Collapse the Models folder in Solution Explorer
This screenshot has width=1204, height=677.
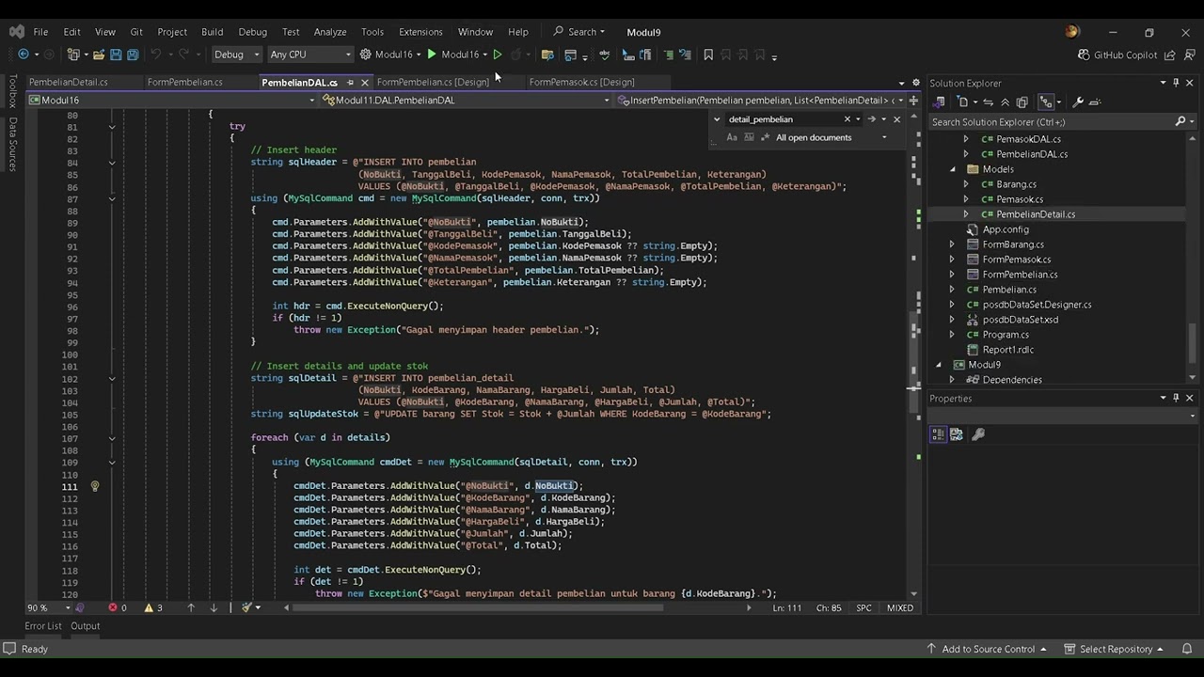(952, 169)
